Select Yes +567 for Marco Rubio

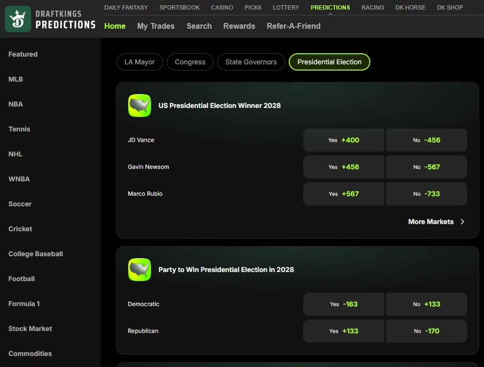(x=343, y=194)
